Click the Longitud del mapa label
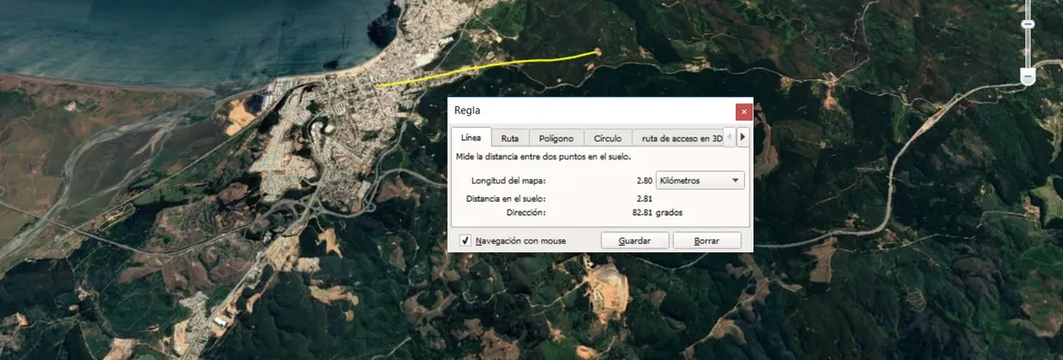 click(x=508, y=181)
